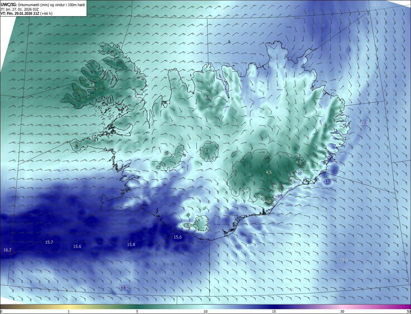Click the 13.7 value off the southeast coast
Screen dimensions: 411x314
328,182
